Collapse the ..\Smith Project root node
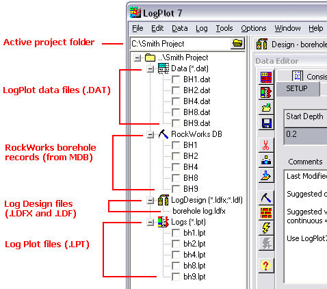 coord(137,58)
